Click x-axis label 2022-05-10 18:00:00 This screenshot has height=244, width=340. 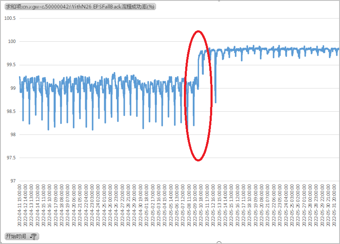[201, 205]
